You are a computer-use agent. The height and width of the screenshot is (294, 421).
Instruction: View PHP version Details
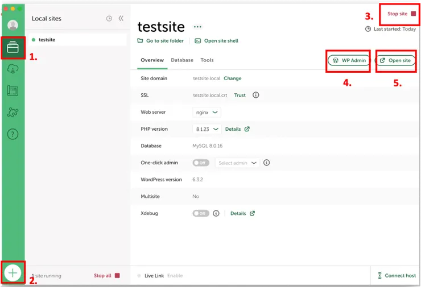click(x=237, y=129)
